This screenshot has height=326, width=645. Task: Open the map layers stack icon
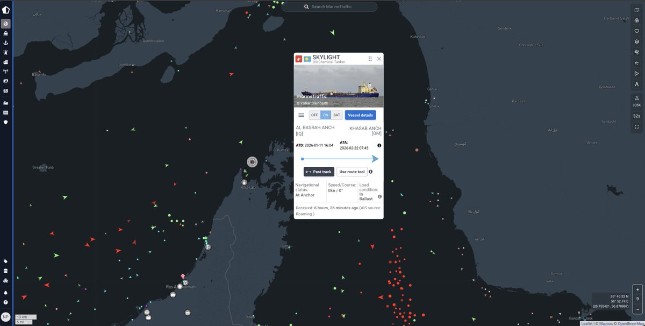click(637, 41)
